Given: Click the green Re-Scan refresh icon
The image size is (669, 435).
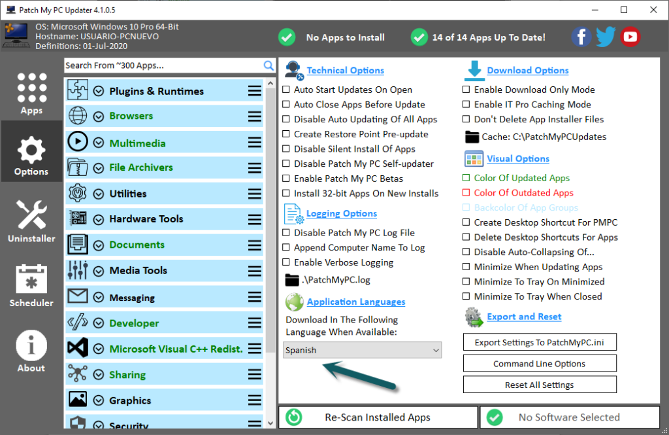Looking at the screenshot, I should [x=293, y=417].
